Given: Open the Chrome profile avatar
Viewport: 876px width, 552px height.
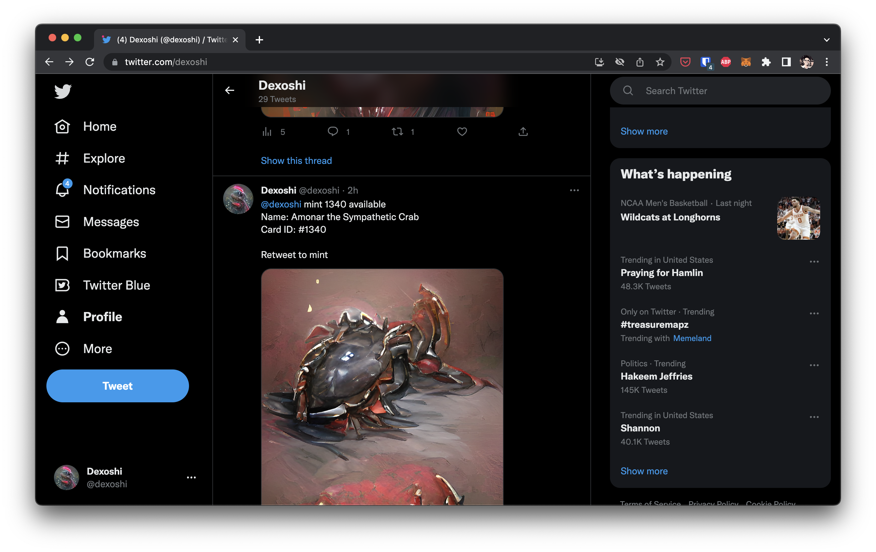Looking at the screenshot, I should (807, 62).
